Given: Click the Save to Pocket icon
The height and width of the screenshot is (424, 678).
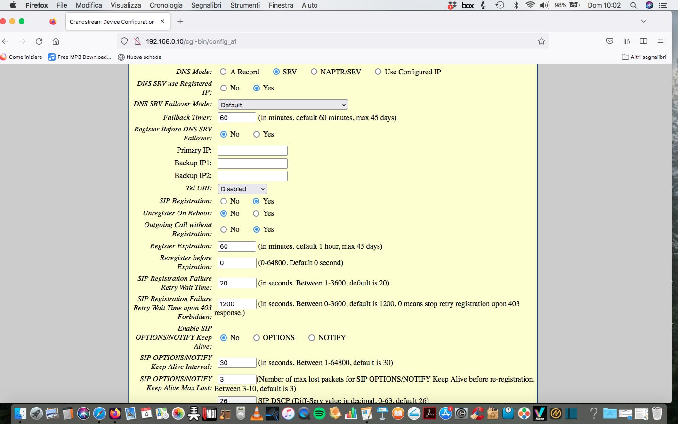Looking at the screenshot, I should coord(610,41).
